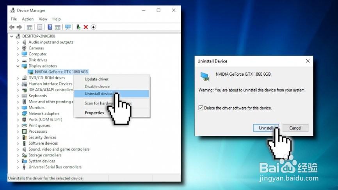Click the Storage controllers icon

click(x=24, y=155)
